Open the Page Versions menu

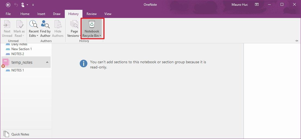tap(73, 29)
